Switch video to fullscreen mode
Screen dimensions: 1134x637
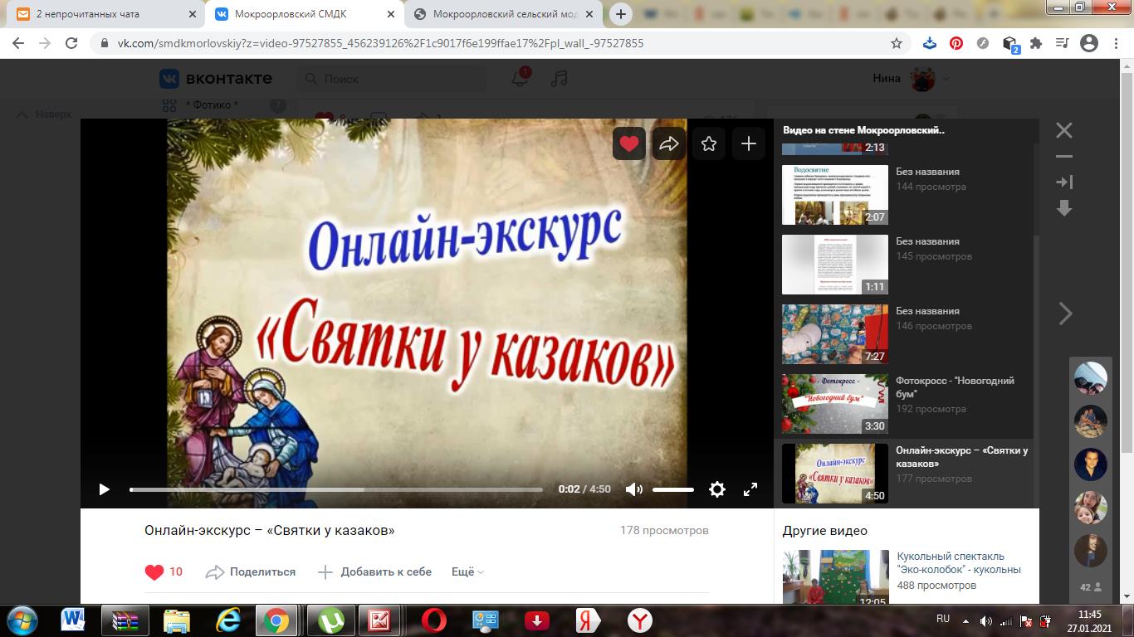pyautogui.click(x=750, y=489)
